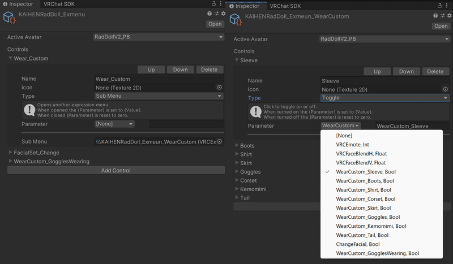Switch to left Inspector tab

click(x=18, y=4)
